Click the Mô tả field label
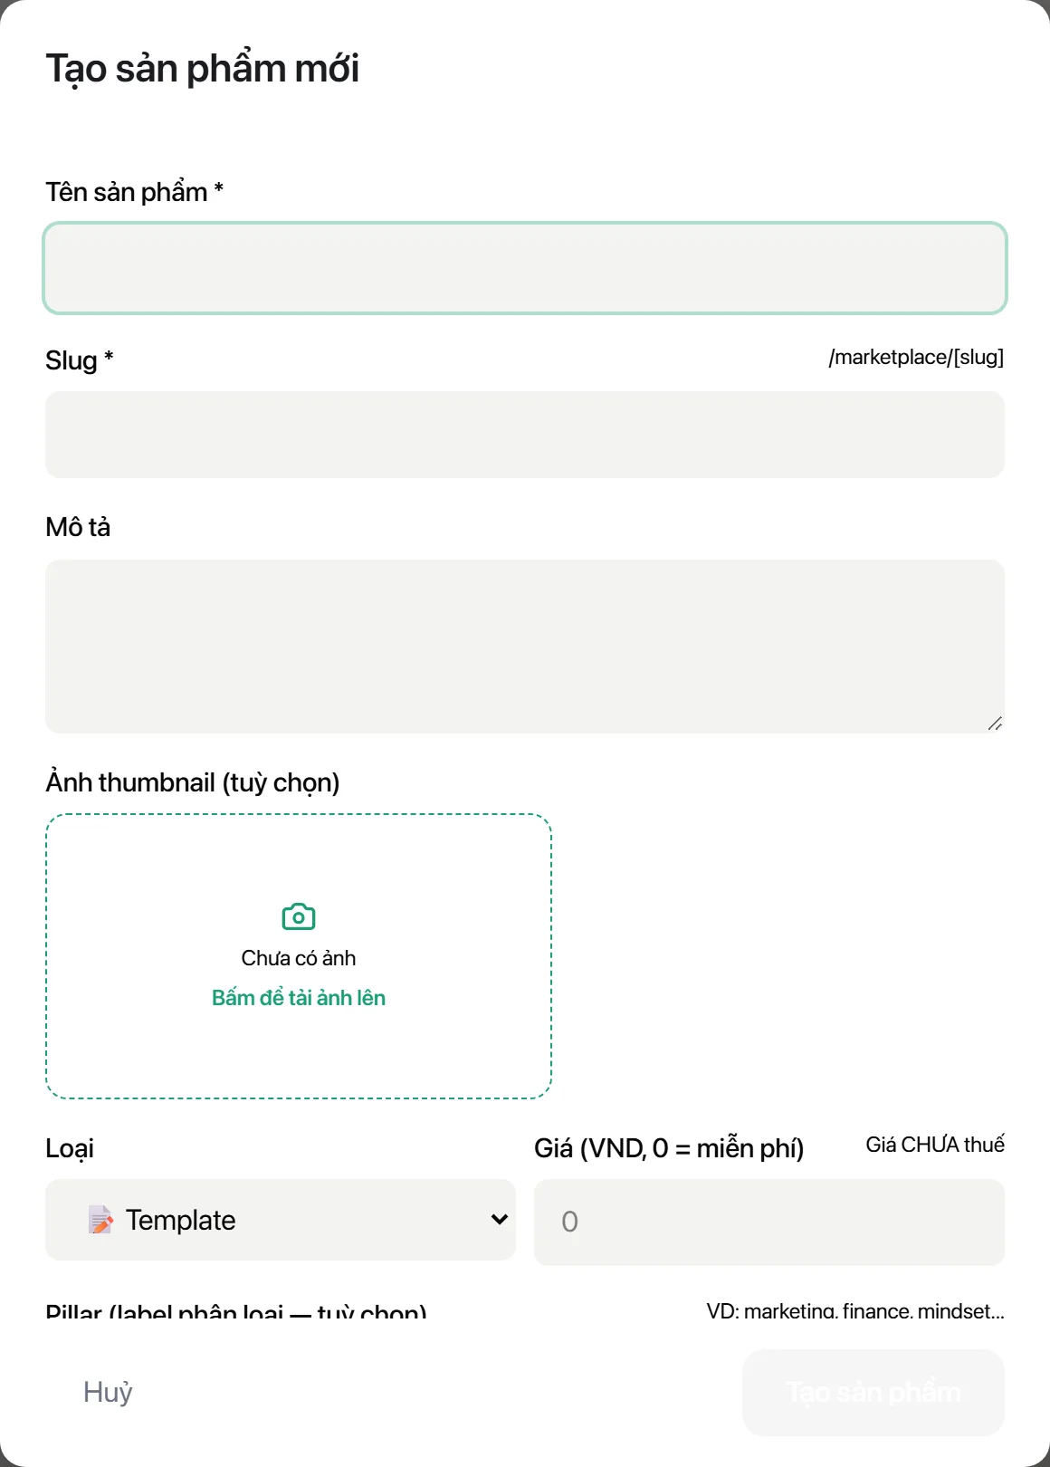This screenshot has width=1050, height=1467. click(78, 527)
